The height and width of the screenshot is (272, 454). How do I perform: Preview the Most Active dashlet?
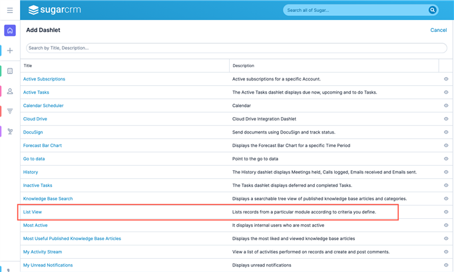(x=446, y=225)
